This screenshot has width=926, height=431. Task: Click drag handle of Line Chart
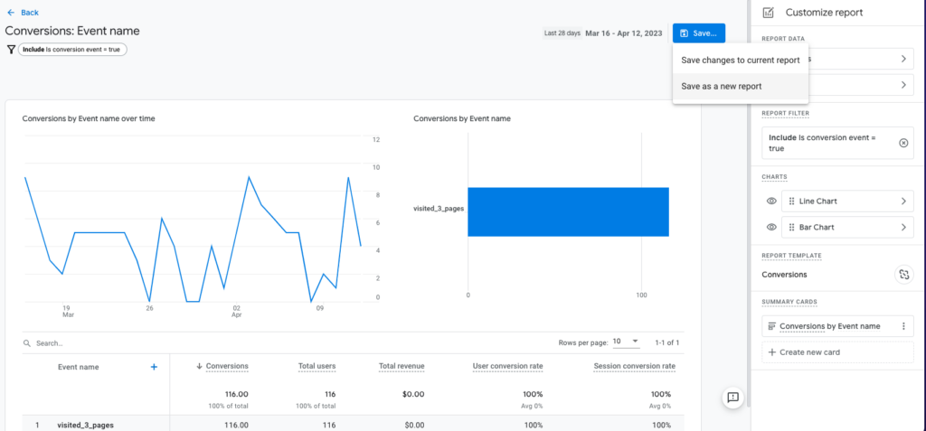pyautogui.click(x=791, y=201)
